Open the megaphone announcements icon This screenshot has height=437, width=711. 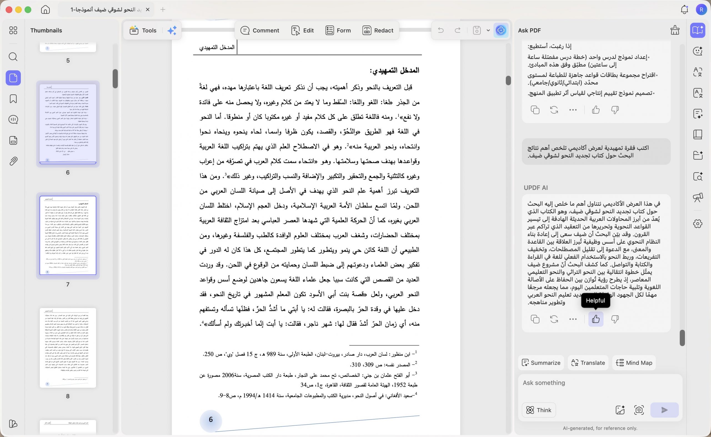point(698,198)
